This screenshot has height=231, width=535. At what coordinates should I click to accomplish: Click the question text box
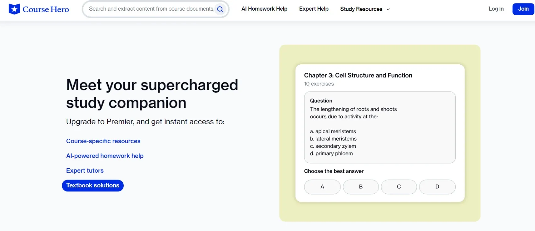(x=380, y=127)
